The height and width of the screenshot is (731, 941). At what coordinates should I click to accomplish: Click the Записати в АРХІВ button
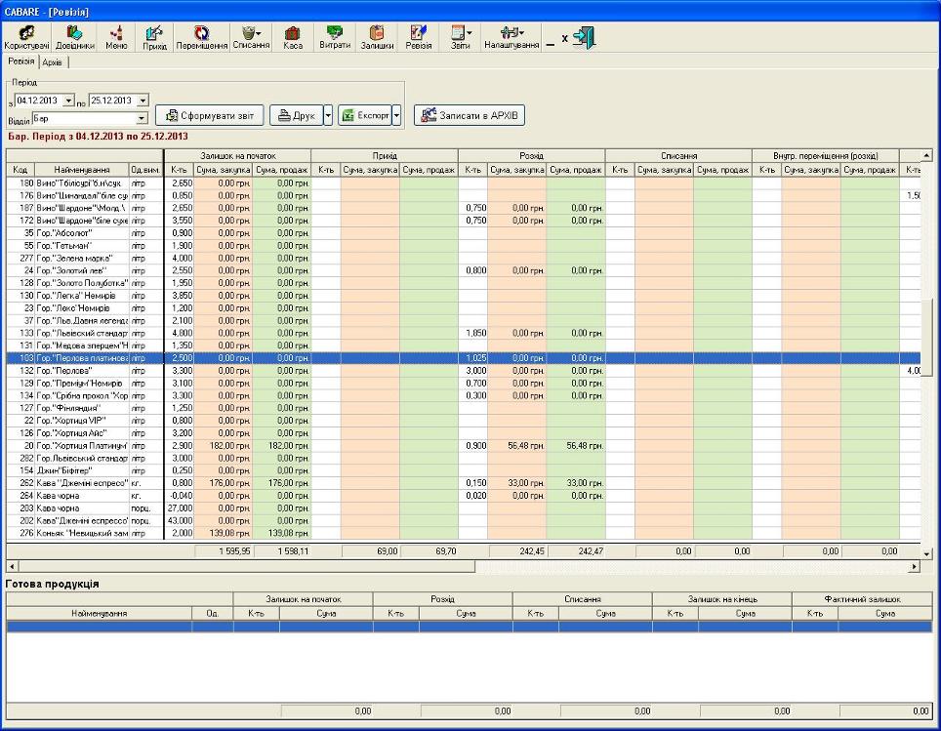coord(470,115)
